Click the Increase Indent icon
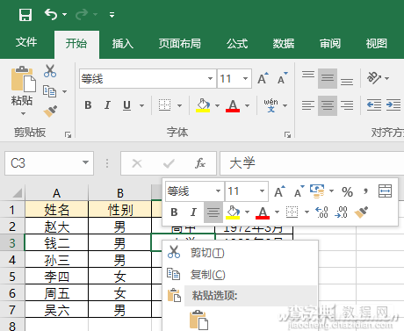404x331 pixels. [x=393, y=104]
